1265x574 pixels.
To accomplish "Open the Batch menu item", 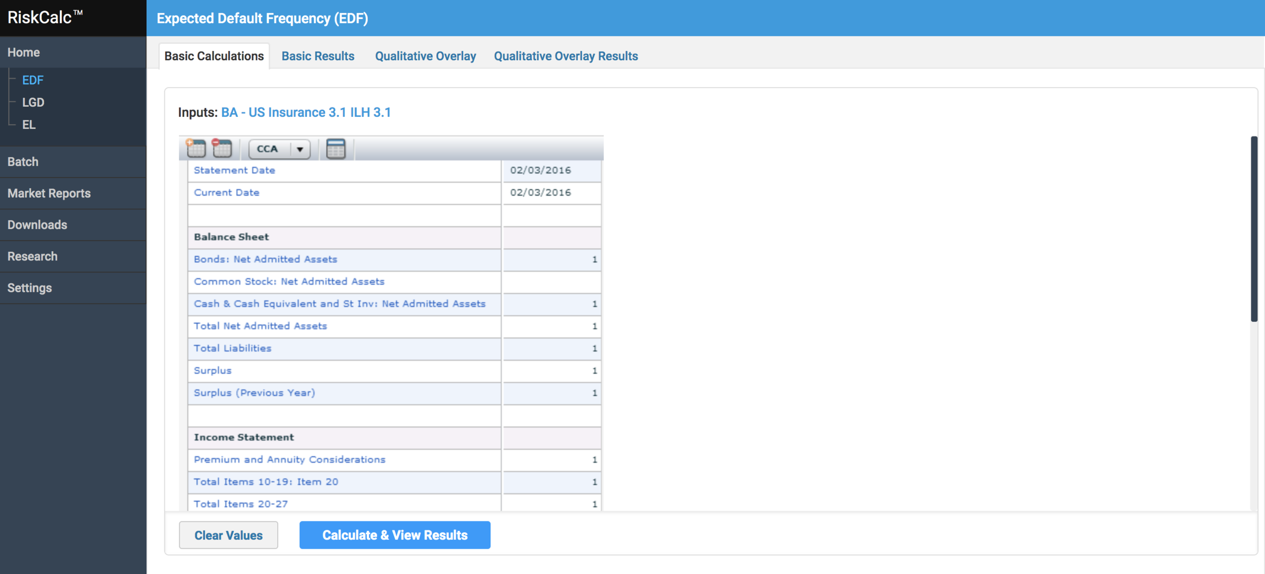I will 73,162.
